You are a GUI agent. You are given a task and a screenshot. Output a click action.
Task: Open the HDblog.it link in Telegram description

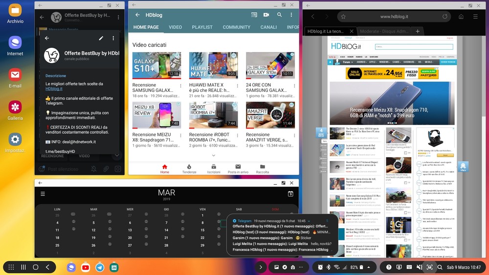(54, 89)
